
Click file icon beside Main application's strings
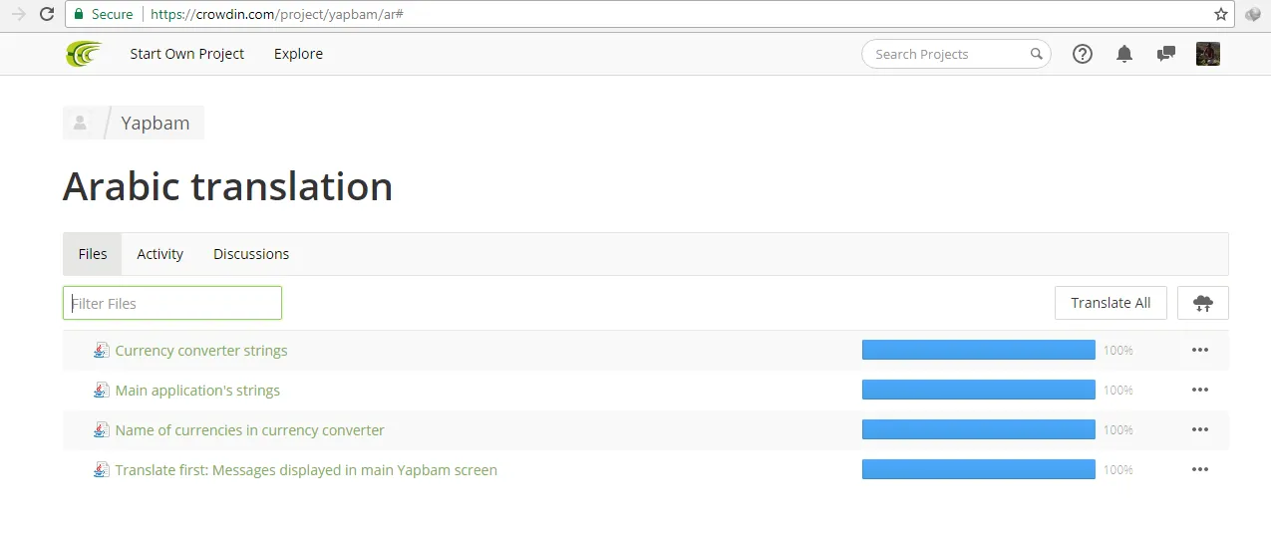(102, 390)
